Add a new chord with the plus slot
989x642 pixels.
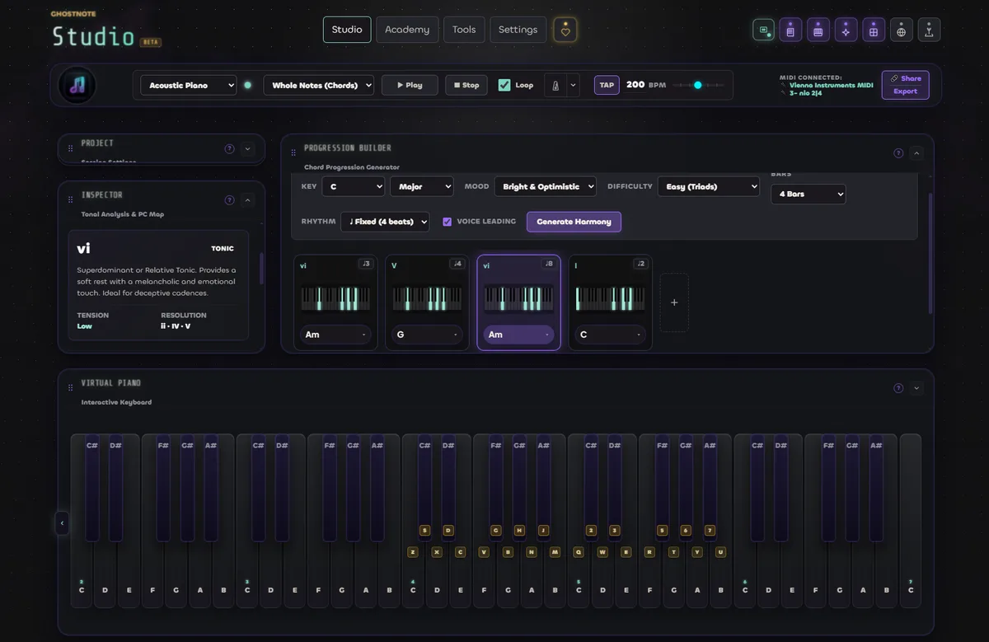click(674, 302)
